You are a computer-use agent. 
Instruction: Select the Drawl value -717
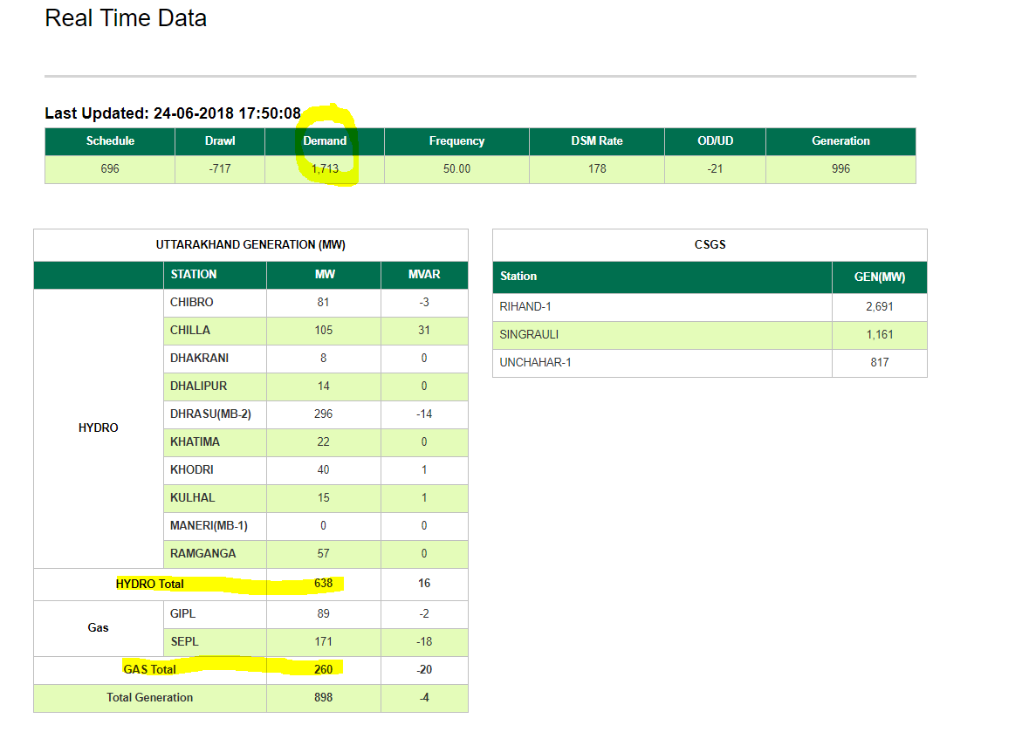pos(220,169)
